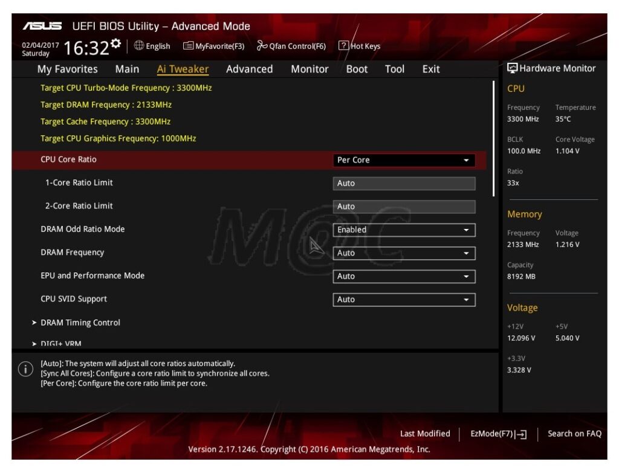Click the date 02/04/2017

click(x=40, y=45)
